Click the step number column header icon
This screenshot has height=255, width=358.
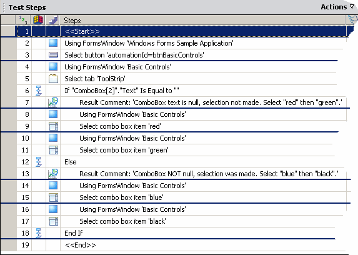click(x=23, y=20)
